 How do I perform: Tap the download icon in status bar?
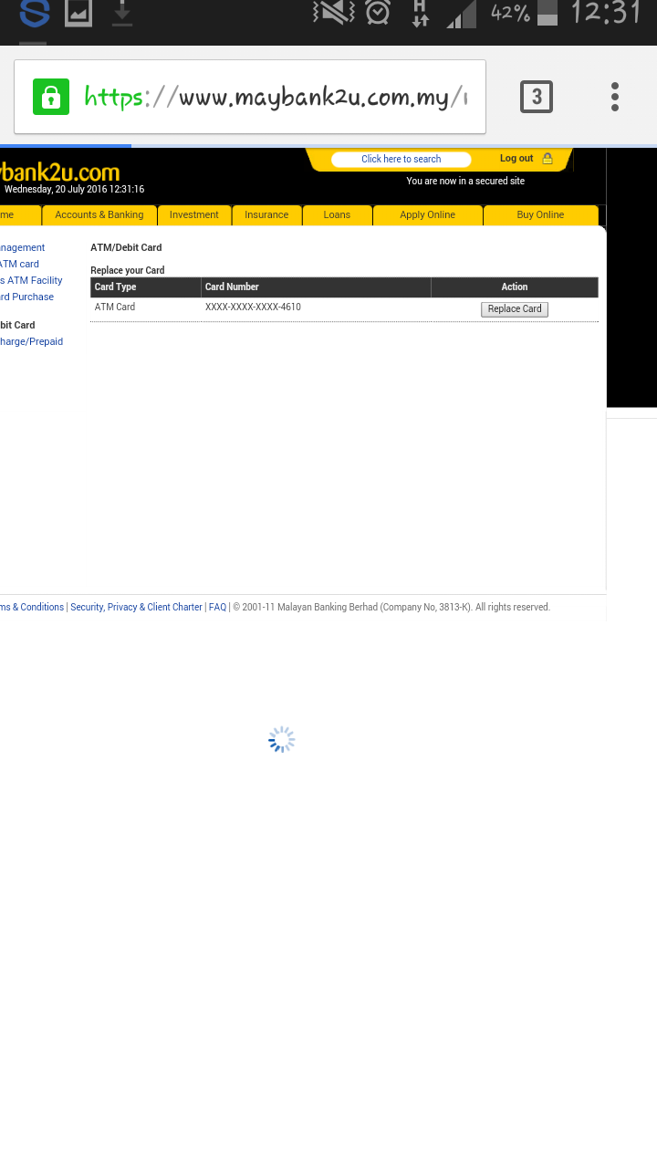point(121,13)
